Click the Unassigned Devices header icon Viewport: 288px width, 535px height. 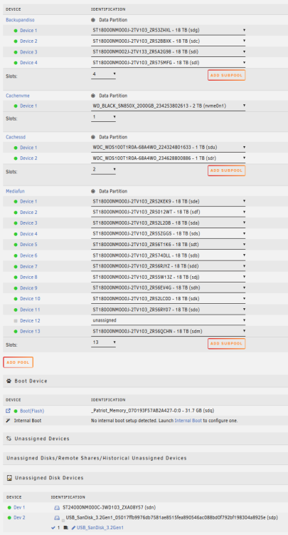[9, 439]
